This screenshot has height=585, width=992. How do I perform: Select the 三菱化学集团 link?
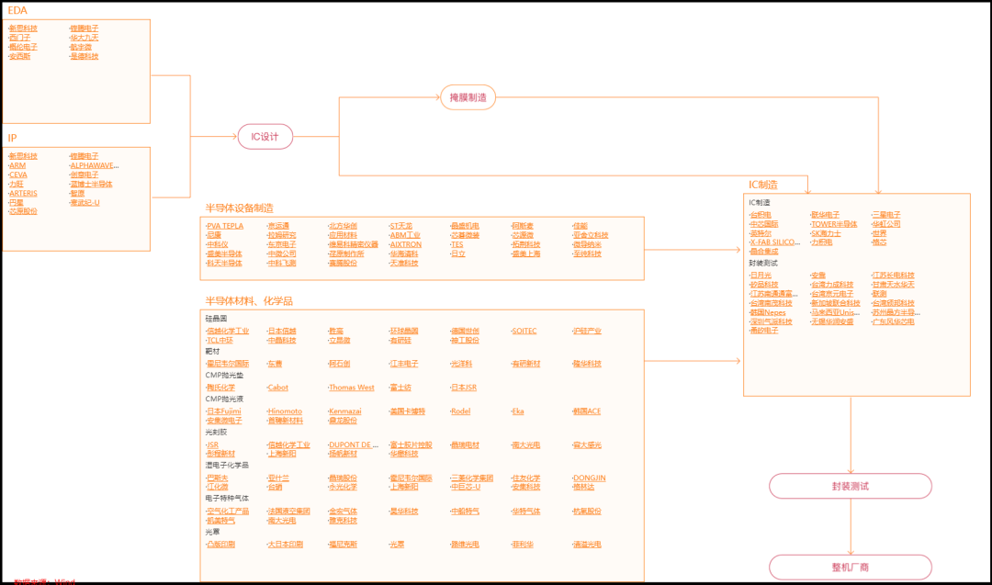[472, 478]
